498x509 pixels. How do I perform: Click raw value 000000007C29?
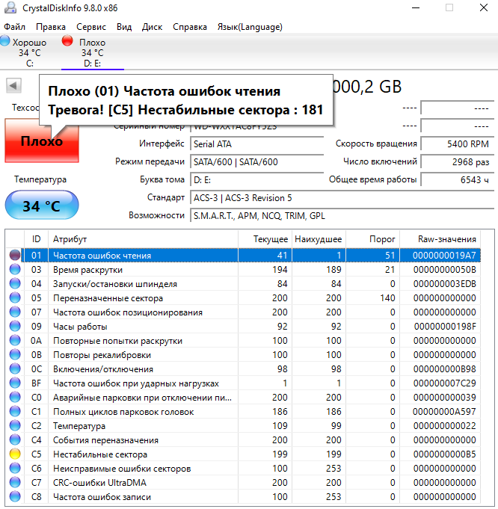coord(444,383)
